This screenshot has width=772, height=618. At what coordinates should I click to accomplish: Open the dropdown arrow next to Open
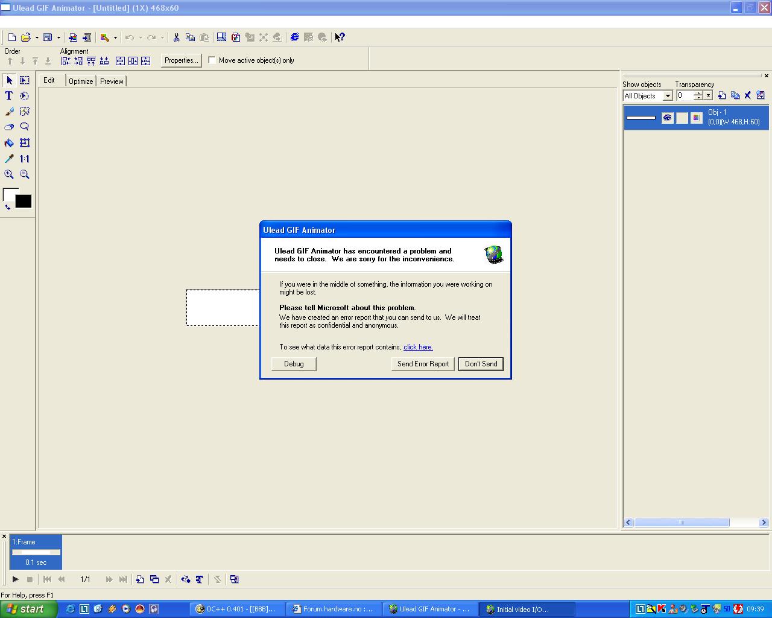pyautogui.click(x=37, y=37)
